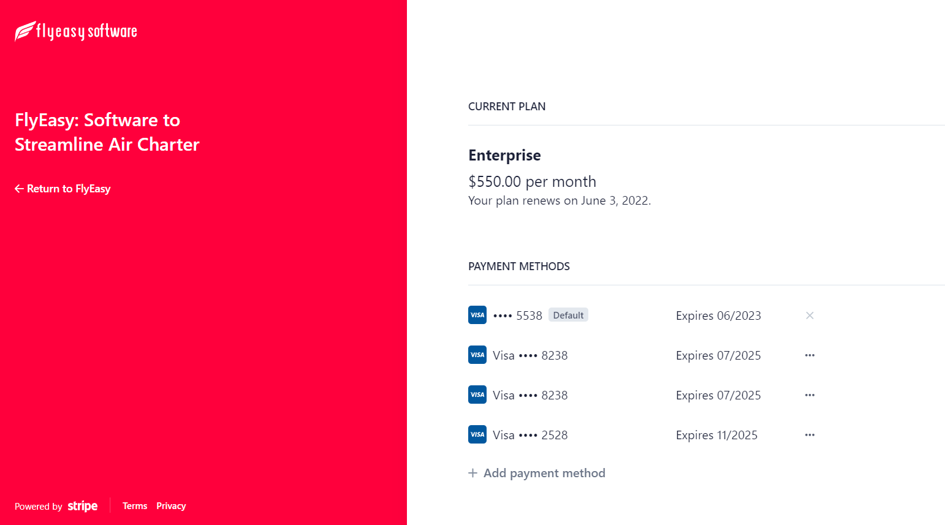Click the Stripe wordmark in the footer
945x525 pixels.
(83, 505)
